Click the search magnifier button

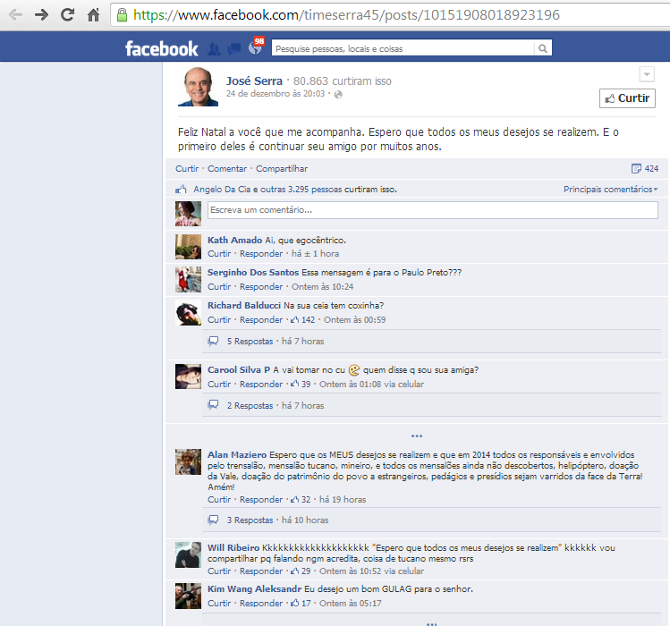click(543, 48)
